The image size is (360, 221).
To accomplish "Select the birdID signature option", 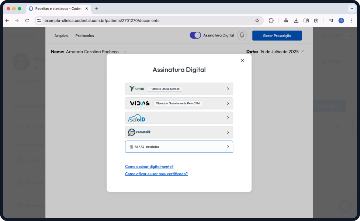I will pos(179,89).
